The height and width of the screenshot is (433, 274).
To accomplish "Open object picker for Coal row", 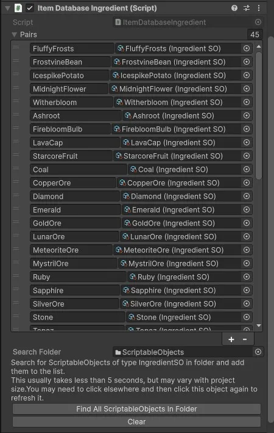I will pyautogui.click(x=247, y=169).
